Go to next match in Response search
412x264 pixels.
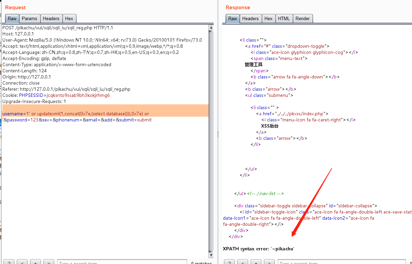(x=269, y=262)
